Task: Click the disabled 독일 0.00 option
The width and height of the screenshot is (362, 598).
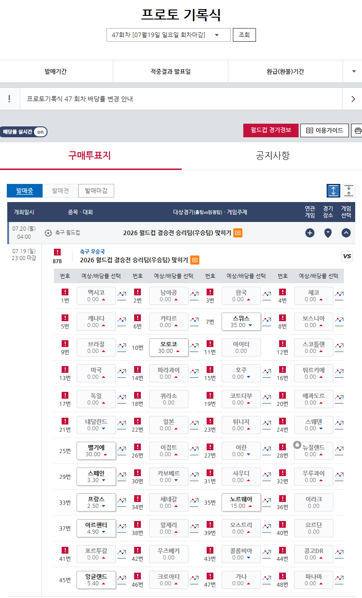Action: pos(96,399)
